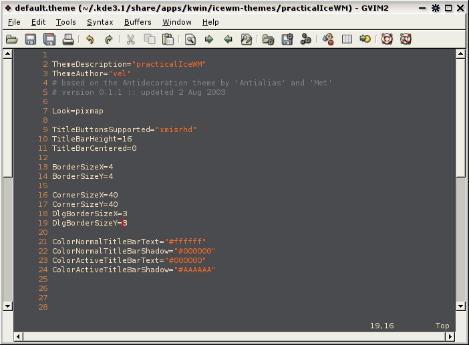The width and height of the screenshot is (469, 345).
Task: Click the BorderSizeX=4 line
Action: 83,167
